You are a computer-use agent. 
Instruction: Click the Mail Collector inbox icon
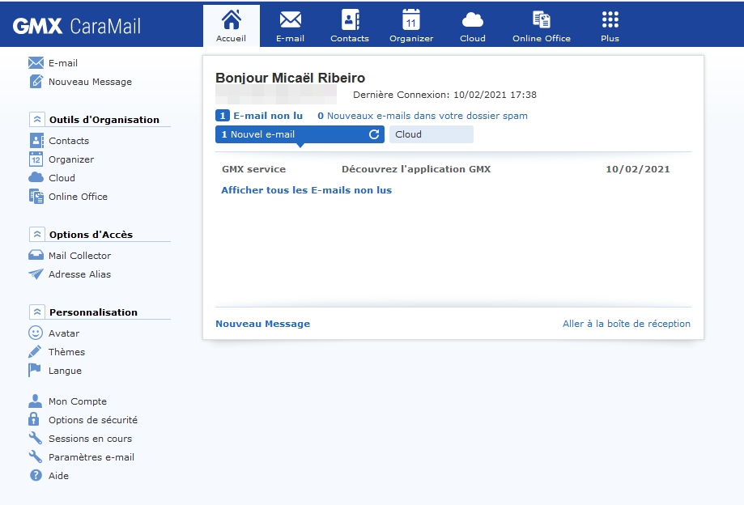(x=36, y=255)
